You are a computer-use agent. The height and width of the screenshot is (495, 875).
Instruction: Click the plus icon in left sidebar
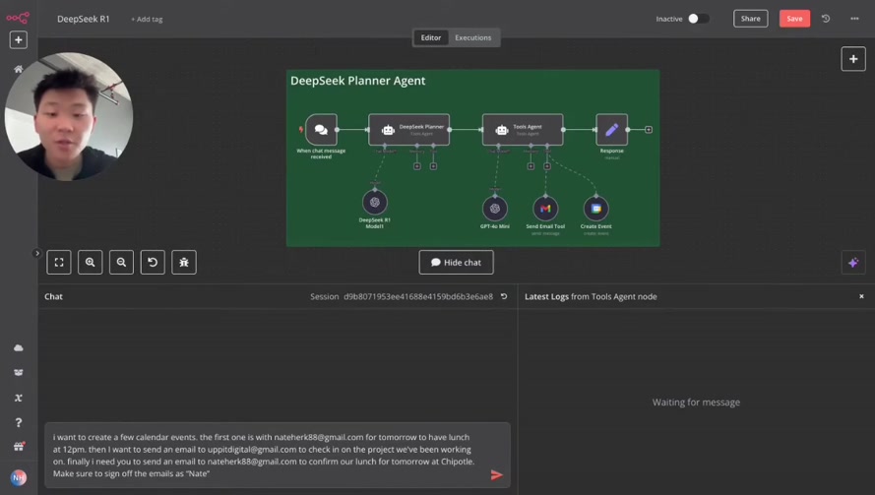tap(19, 40)
